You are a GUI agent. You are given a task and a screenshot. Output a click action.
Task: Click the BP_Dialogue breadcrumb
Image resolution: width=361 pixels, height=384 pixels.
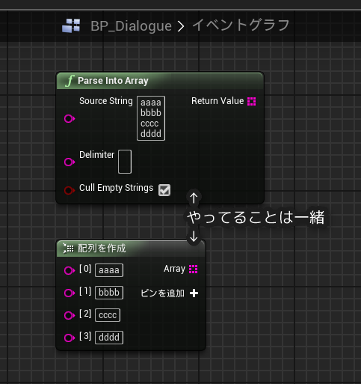tap(131, 26)
